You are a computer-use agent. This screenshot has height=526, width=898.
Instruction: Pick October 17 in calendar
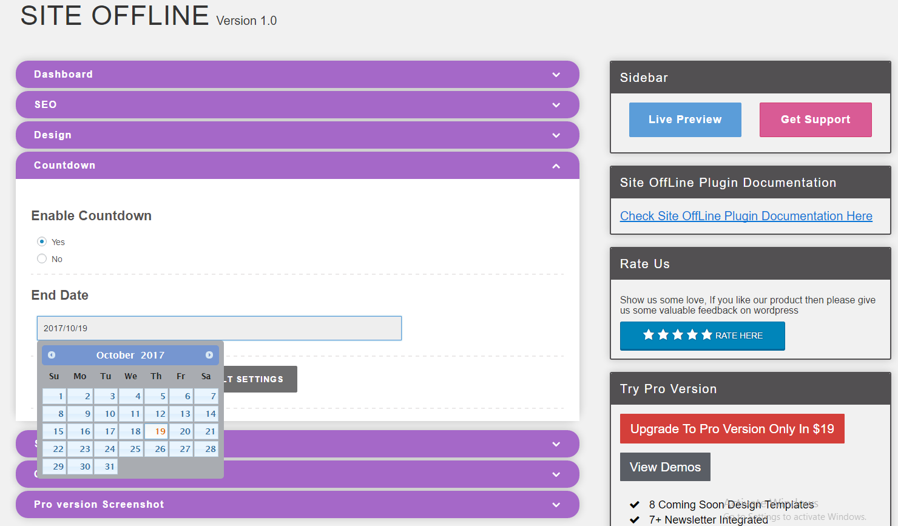click(x=106, y=431)
